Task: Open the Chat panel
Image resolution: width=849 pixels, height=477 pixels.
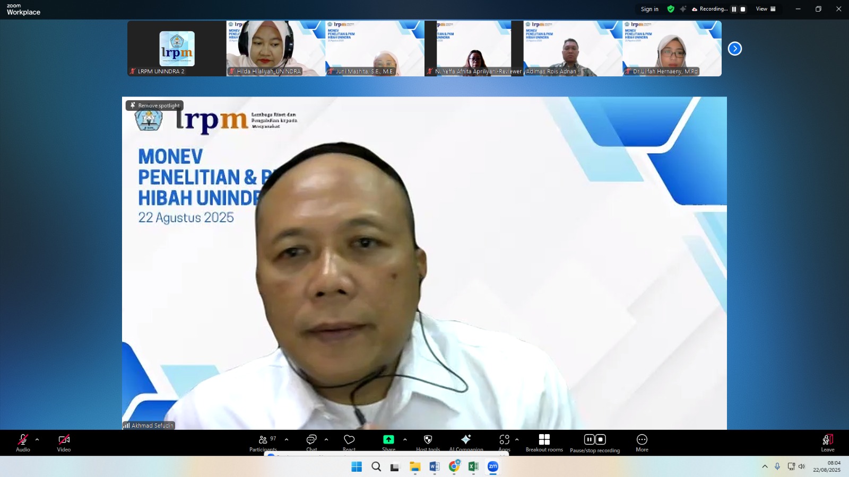Action: [x=311, y=440]
